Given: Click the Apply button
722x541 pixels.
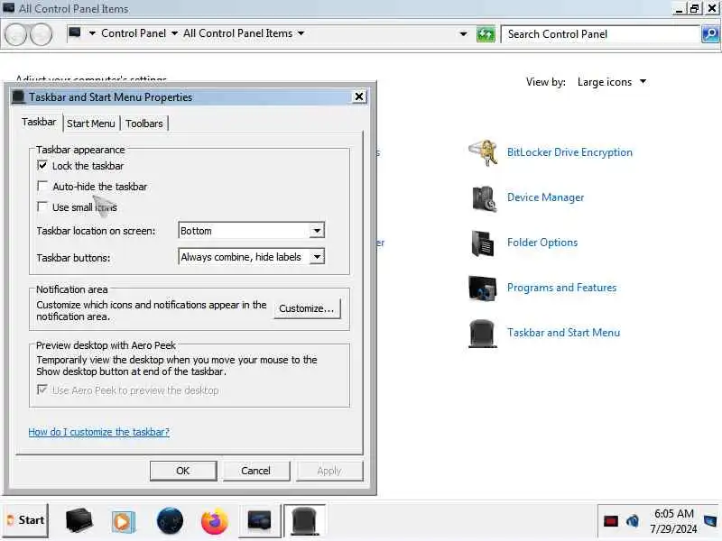Looking at the screenshot, I should point(329,471).
